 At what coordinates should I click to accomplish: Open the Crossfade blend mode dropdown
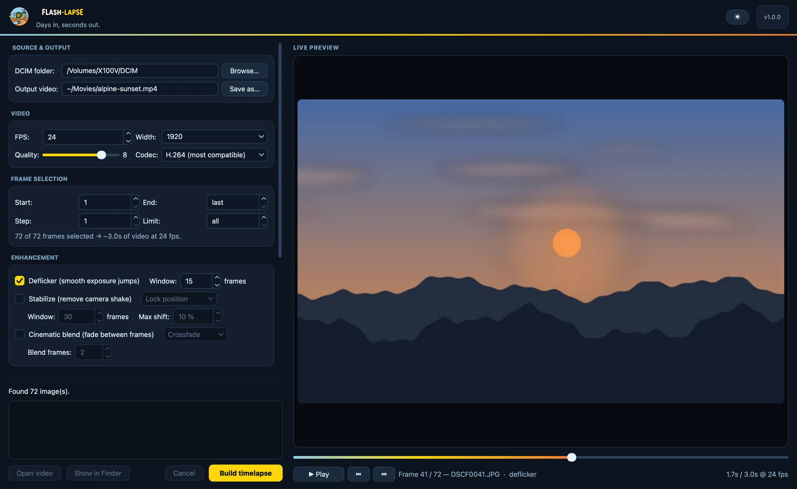(x=195, y=334)
